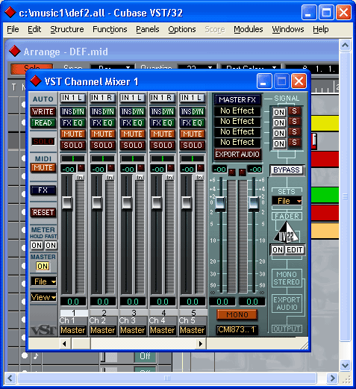Open the EQ for channel 2
This screenshot has height=389, width=356.
pyautogui.click(x=109, y=123)
